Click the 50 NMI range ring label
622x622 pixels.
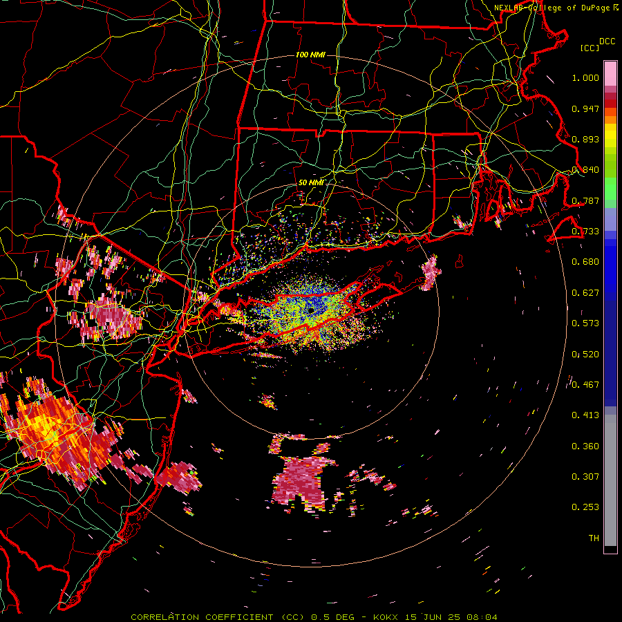pos(311,183)
